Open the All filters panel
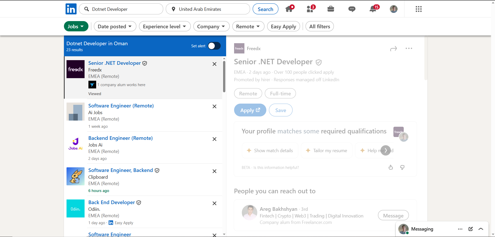 (319, 26)
